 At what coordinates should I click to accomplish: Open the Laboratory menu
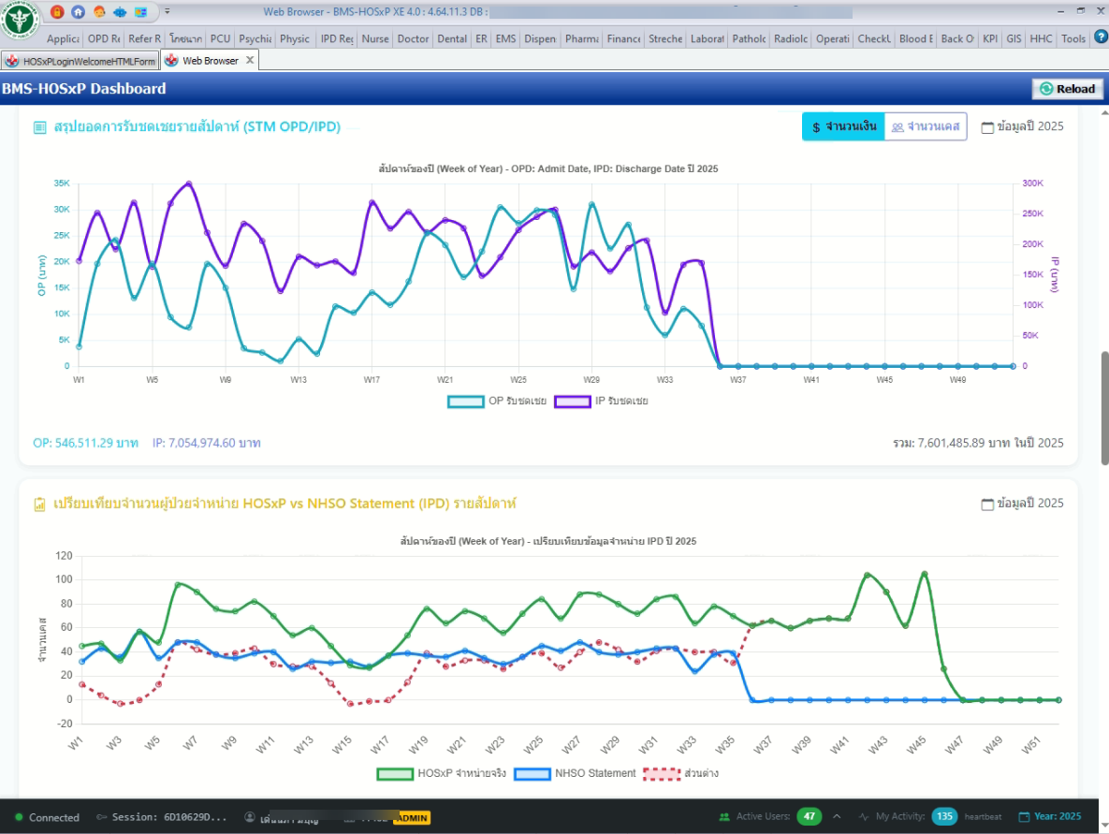pyautogui.click(x=707, y=38)
